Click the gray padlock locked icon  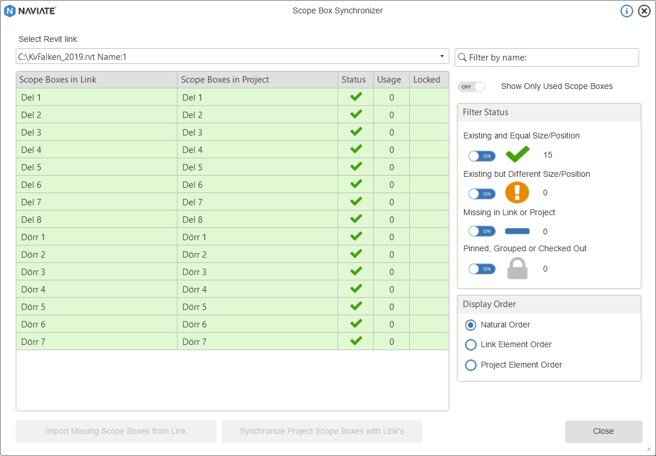click(517, 269)
